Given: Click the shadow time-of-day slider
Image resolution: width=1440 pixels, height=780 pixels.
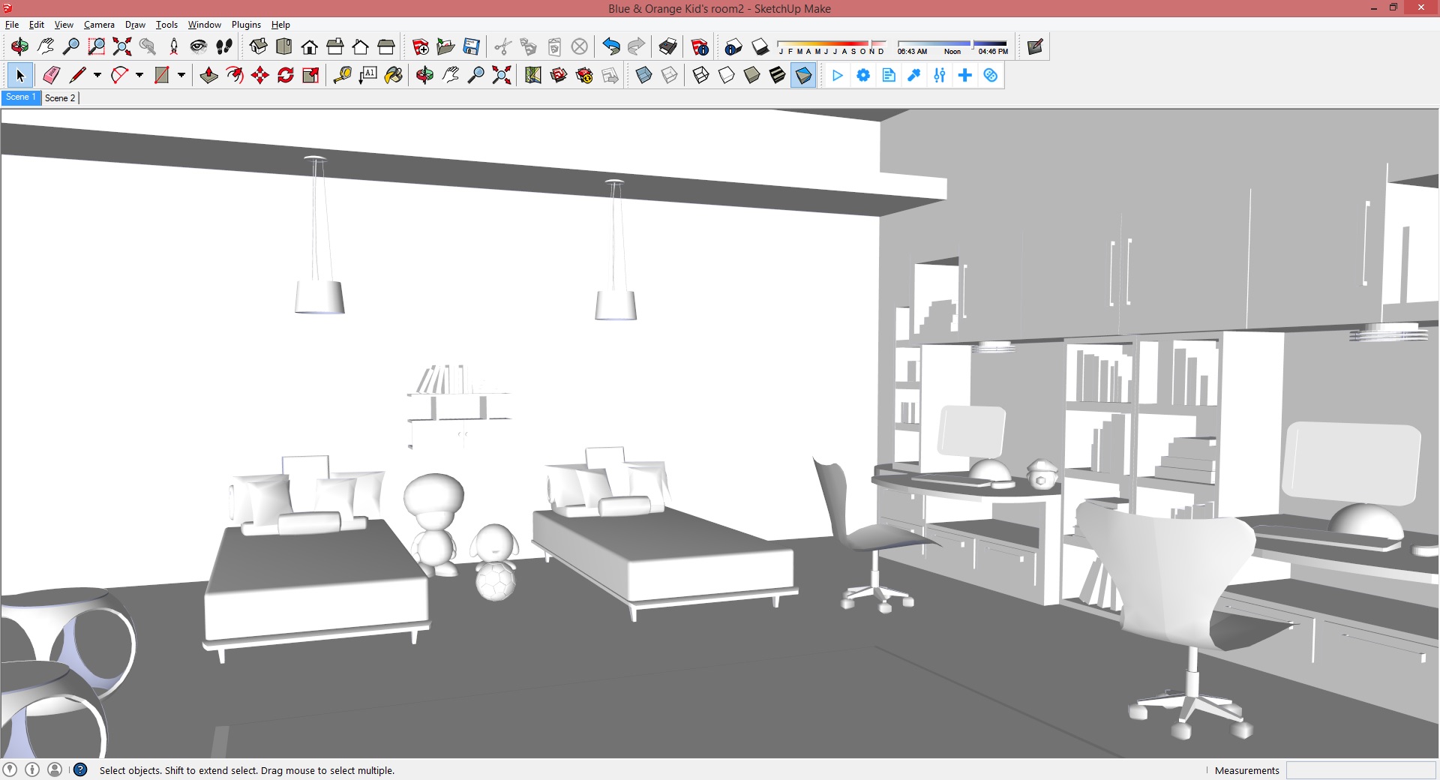Looking at the screenshot, I should coord(952,47).
